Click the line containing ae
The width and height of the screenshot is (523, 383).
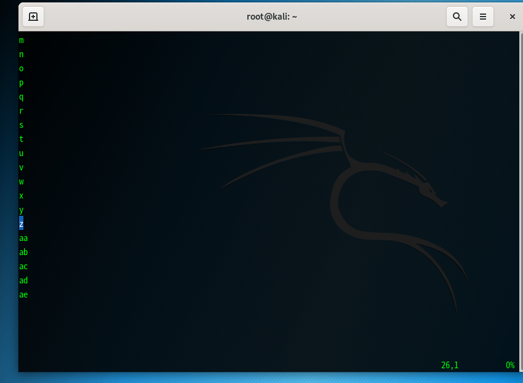click(x=23, y=294)
